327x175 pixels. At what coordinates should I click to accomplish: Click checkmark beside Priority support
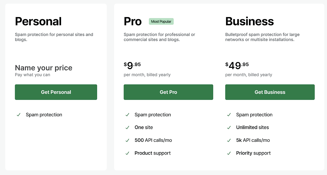coord(229,153)
